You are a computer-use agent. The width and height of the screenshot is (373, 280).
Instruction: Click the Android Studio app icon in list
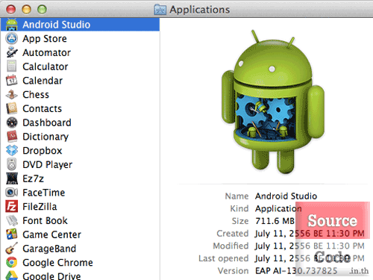coord(12,25)
